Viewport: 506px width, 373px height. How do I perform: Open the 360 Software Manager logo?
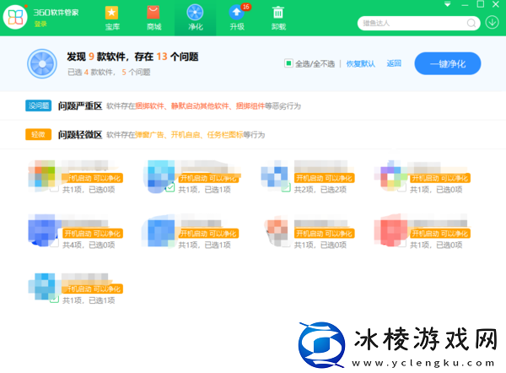(15, 17)
